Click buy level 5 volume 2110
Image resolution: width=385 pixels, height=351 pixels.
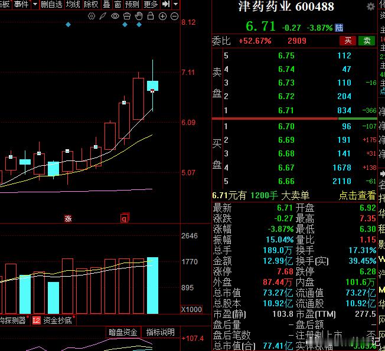[342, 181]
